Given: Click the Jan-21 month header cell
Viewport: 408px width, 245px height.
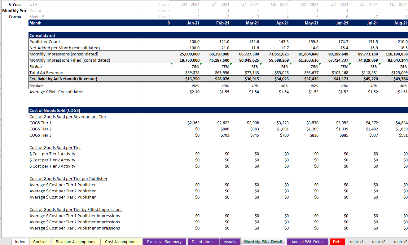Looking at the screenshot, I should click(x=185, y=23).
